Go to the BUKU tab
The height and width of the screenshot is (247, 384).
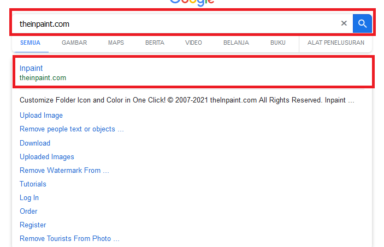tap(277, 43)
